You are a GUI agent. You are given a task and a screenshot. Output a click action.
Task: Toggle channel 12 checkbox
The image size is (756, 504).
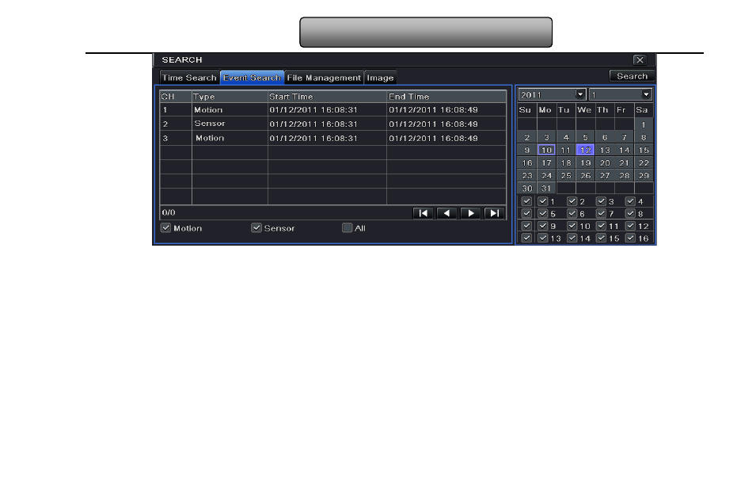click(x=630, y=226)
